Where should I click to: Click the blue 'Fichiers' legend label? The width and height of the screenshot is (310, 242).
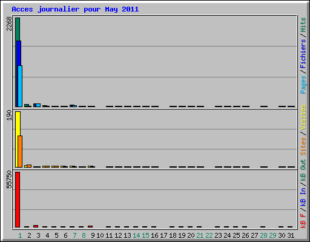(x=303, y=54)
